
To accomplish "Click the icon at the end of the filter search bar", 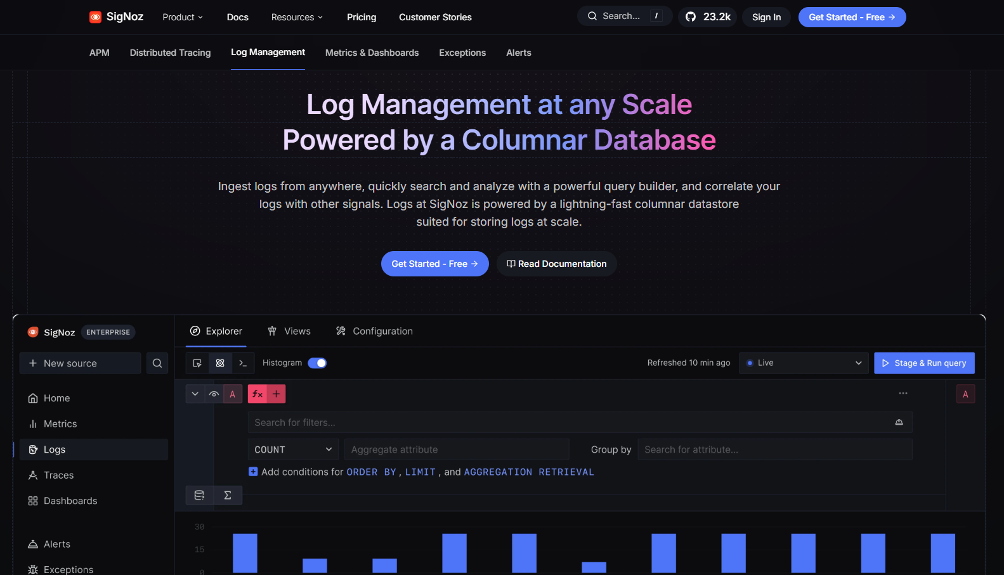I will [x=899, y=422].
